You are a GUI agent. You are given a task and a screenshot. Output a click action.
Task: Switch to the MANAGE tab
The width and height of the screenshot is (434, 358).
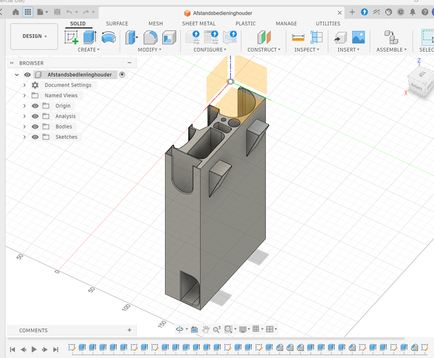[286, 24]
